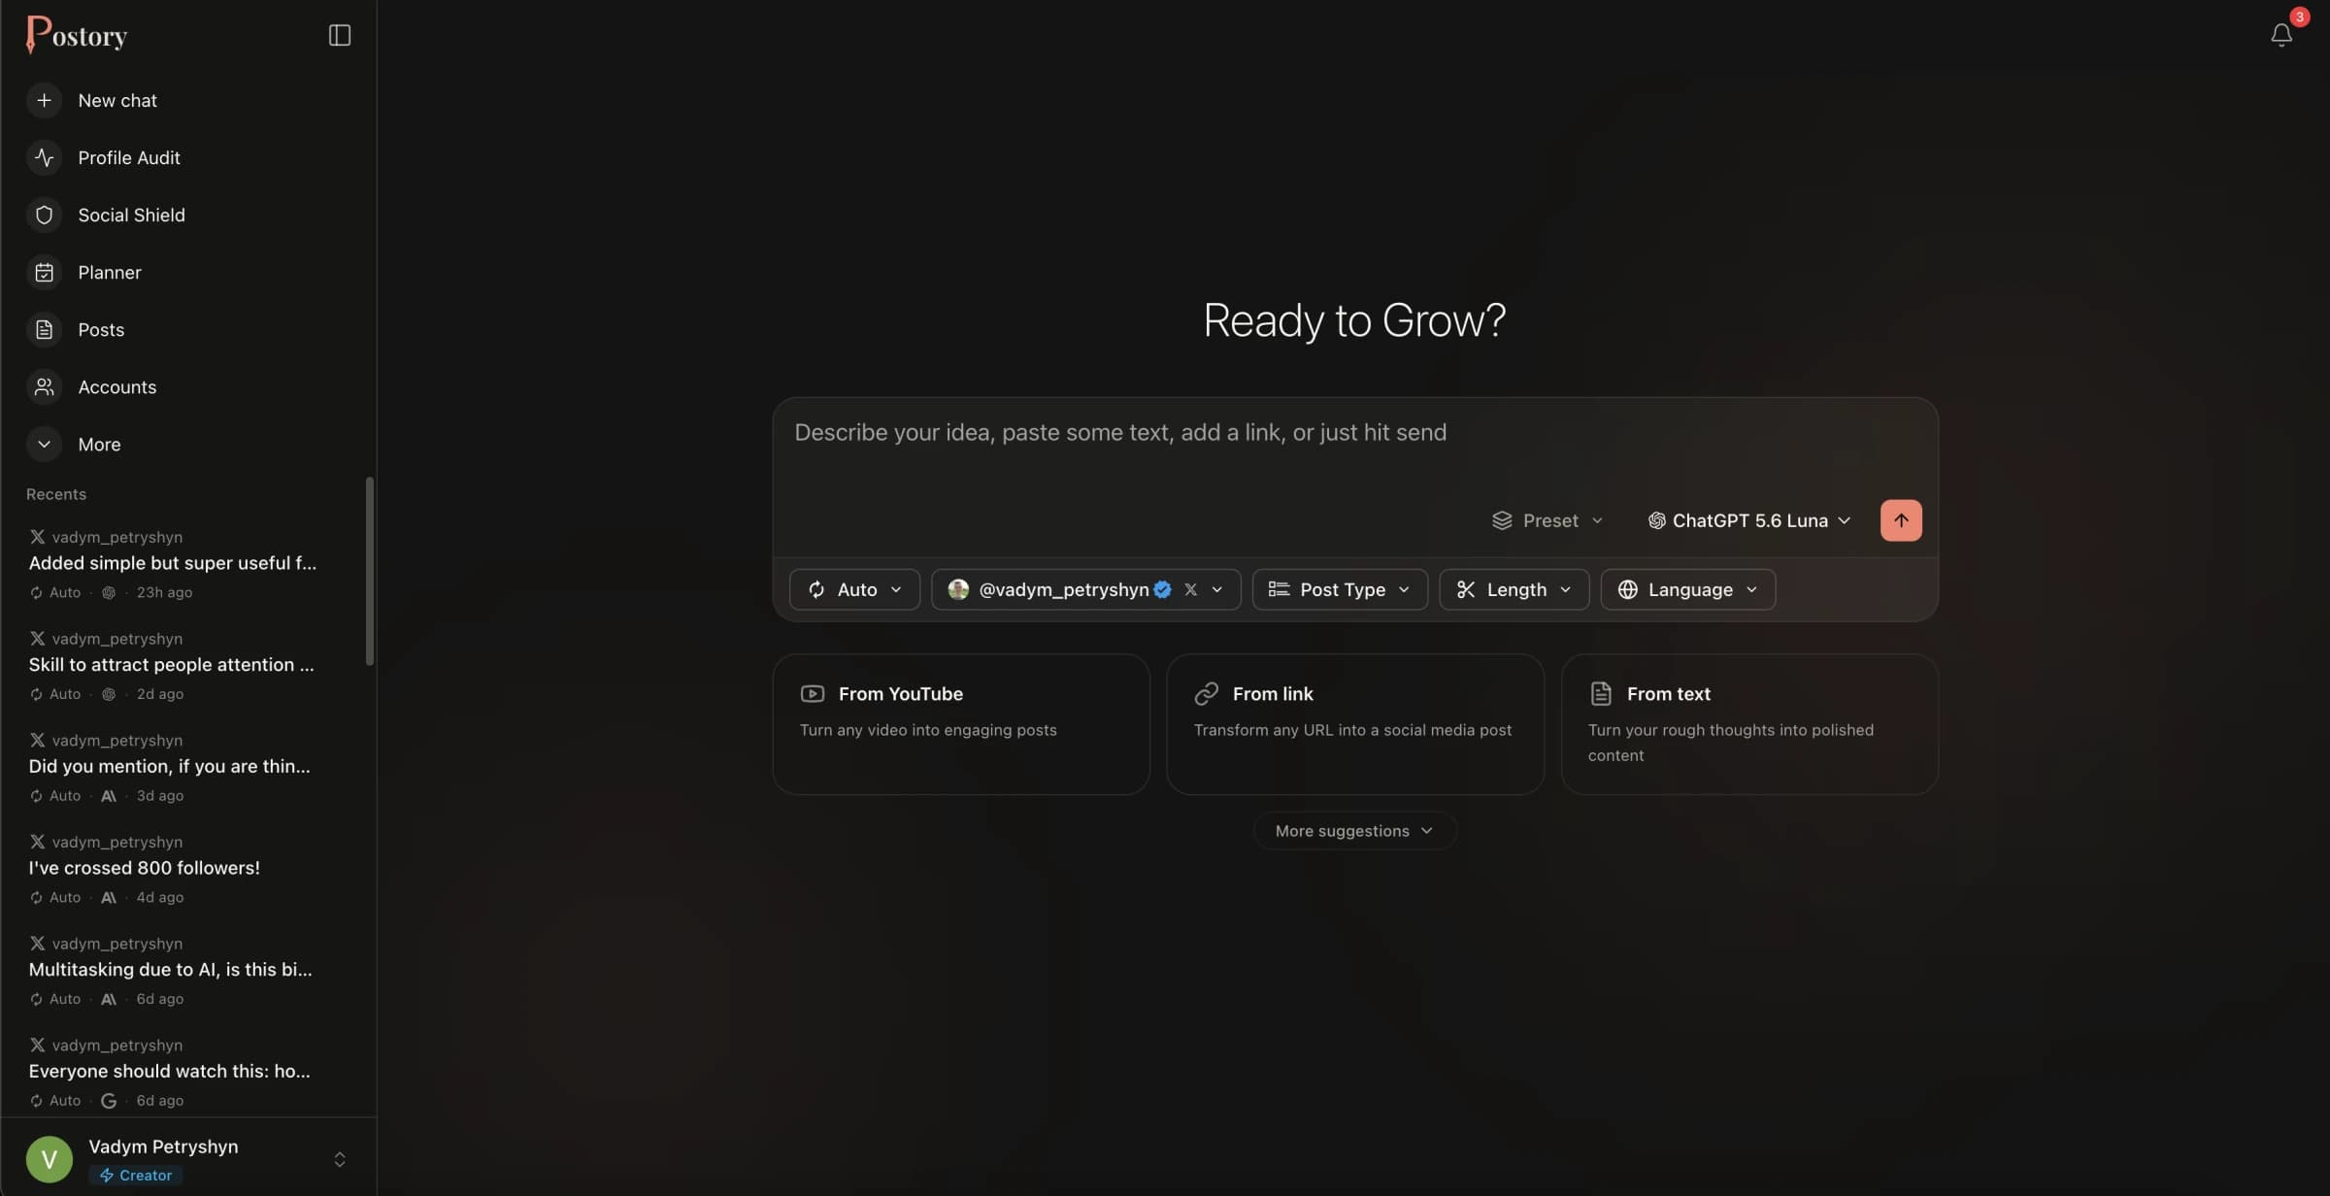The height and width of the screenshot is (1196, 2330).
Task: Open the ChatGPT 5.6 Luna model selector
Action: [1748, 520]
